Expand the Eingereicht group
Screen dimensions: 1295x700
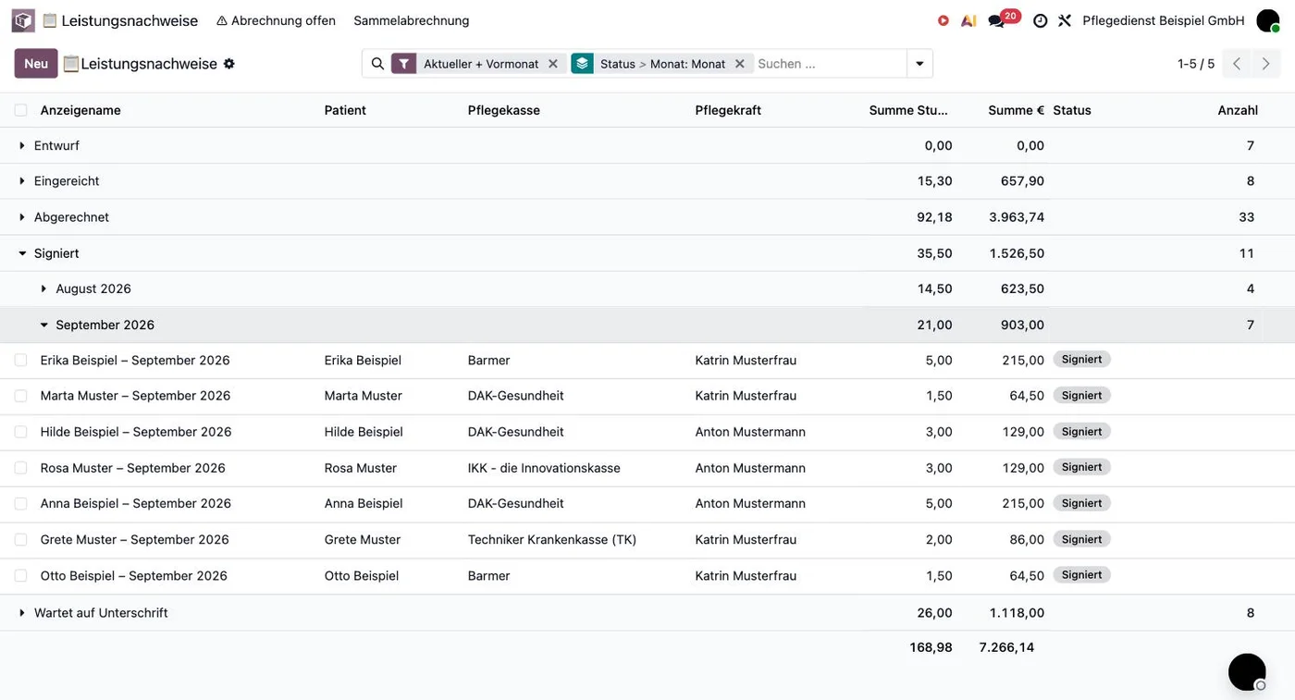(x=22, y=181)
